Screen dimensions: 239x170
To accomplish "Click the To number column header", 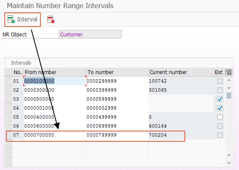I will [x=117, y=72].
